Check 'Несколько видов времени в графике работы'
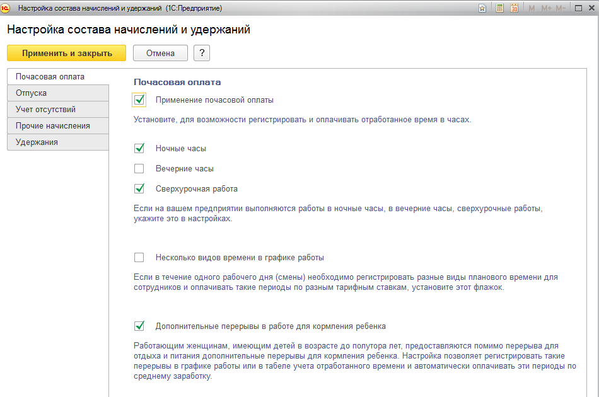Screen dimensions: 599x397 pyautogui.click(x=139, y=257)
